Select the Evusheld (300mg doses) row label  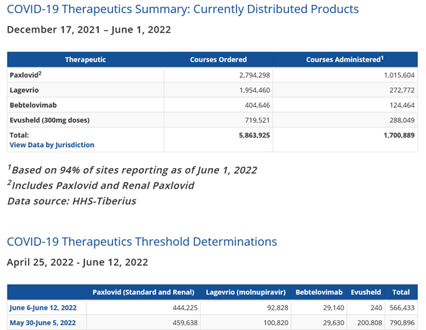pos(49,120)
